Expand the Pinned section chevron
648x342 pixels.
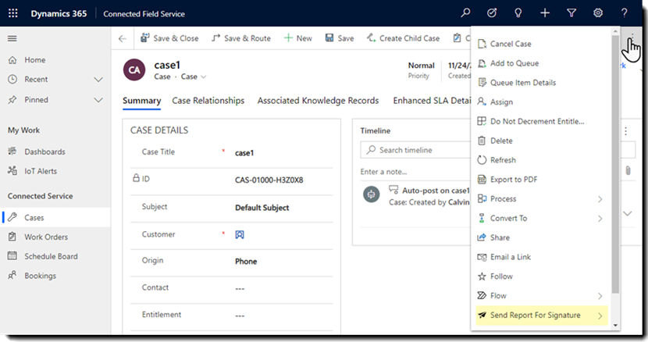pyautogui.click(x=98, y=100)
